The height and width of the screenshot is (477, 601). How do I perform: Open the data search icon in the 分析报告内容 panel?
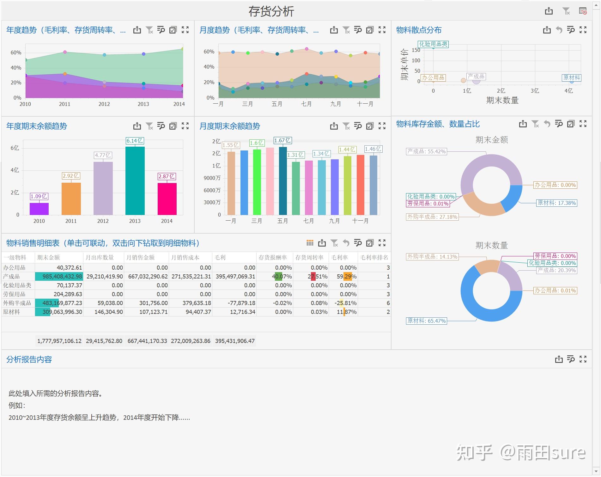click(x=571, y=359)
